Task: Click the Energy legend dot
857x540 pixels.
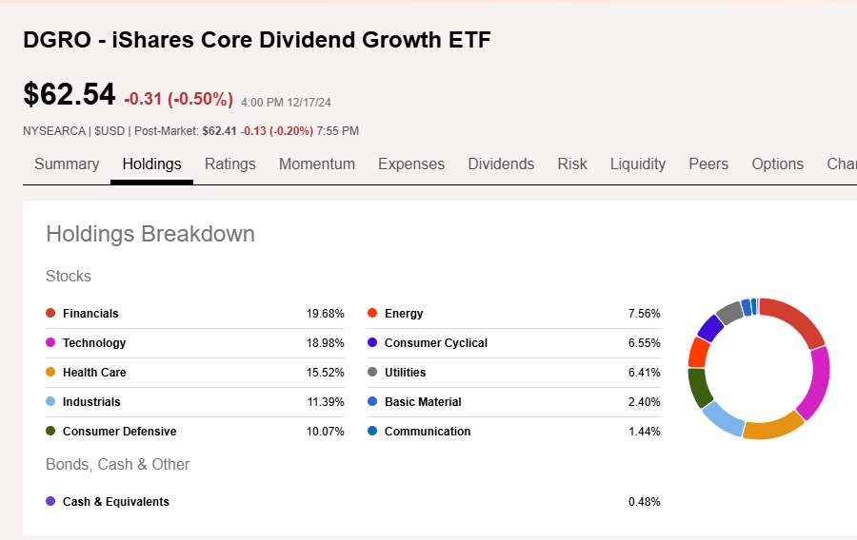Action: [372, 313]
